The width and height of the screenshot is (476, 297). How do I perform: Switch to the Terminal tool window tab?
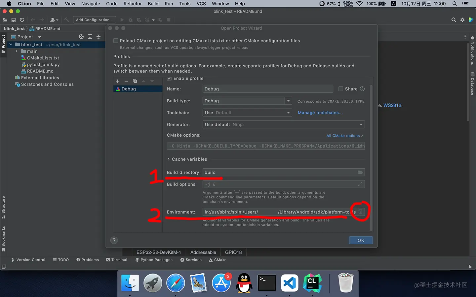pos(117,260)
